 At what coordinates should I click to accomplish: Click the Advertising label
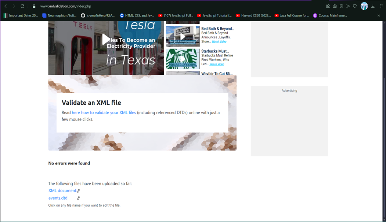289,90
